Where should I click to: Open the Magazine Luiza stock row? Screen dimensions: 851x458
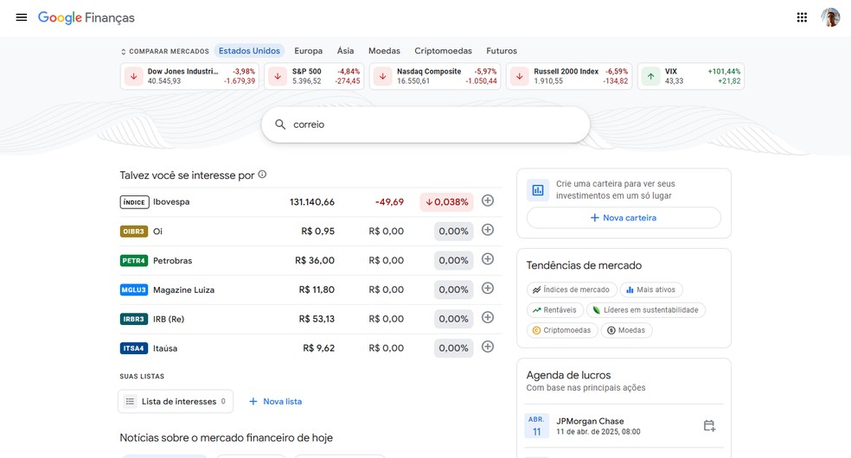click(x=310, y=290)
